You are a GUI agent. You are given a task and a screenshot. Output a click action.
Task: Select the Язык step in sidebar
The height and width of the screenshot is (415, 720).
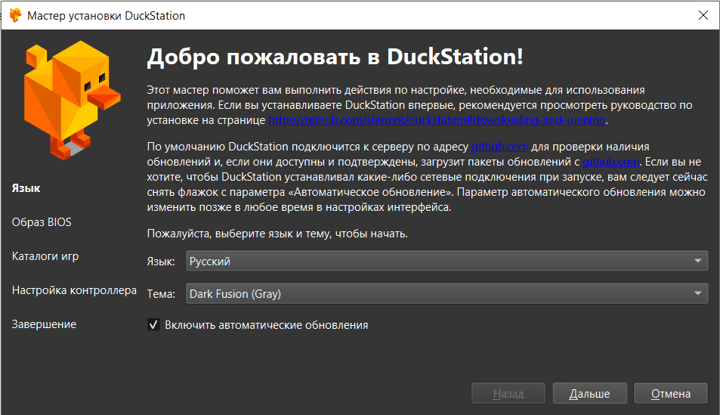(x=26, y=188)
